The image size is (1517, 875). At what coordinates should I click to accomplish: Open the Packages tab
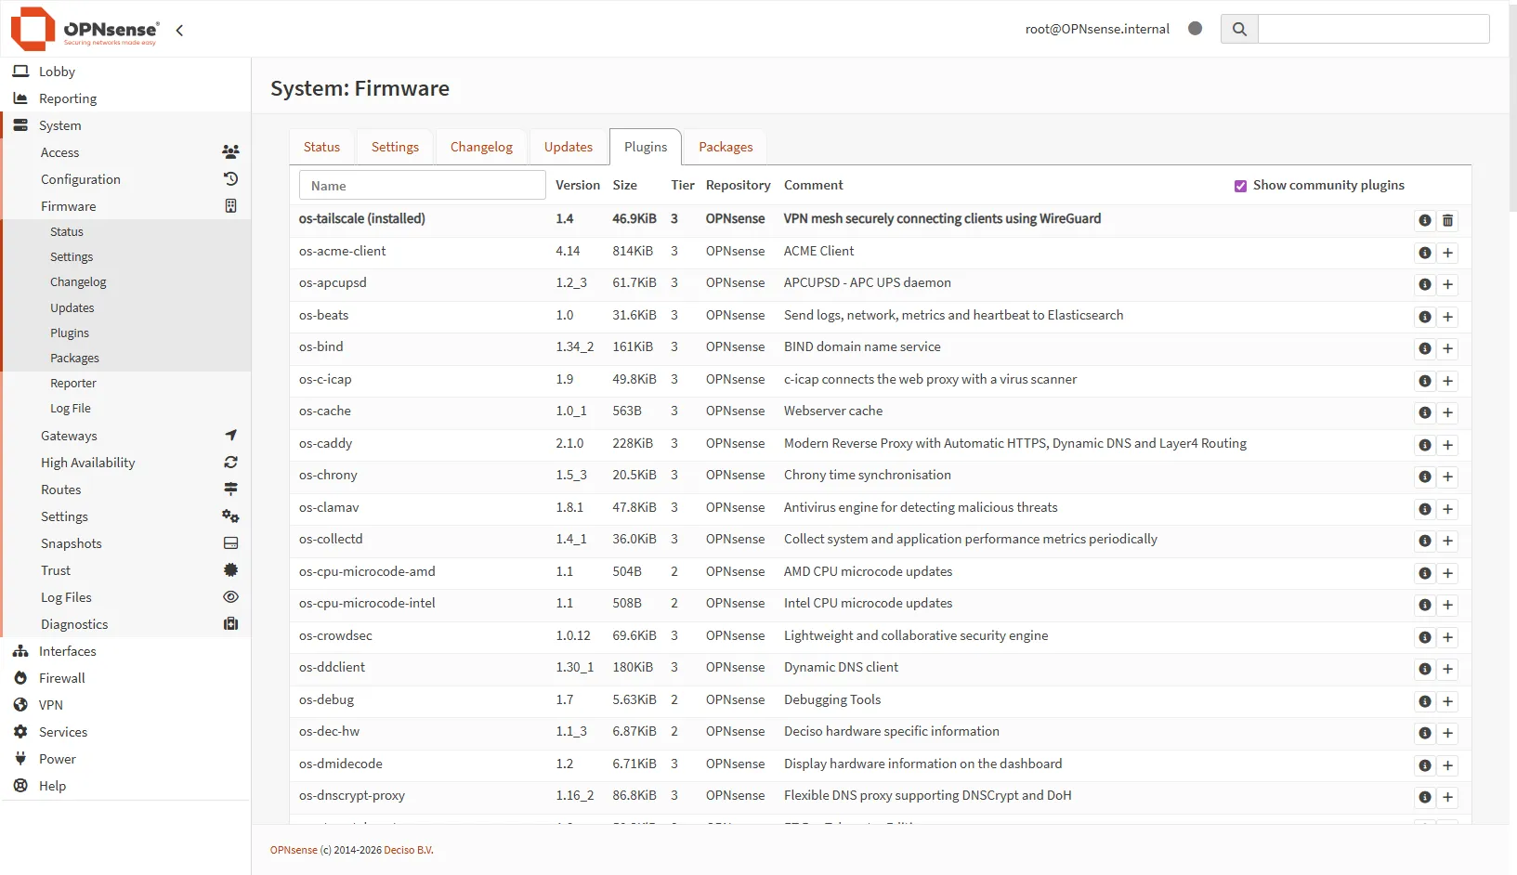pyautogui.click(x=725, y=147)
